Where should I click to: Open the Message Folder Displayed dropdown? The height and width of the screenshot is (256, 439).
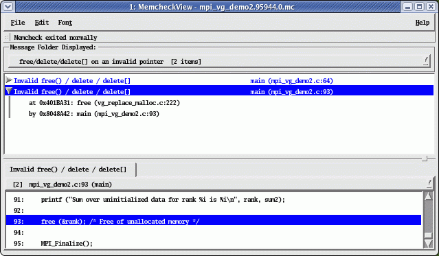(218, 61)
